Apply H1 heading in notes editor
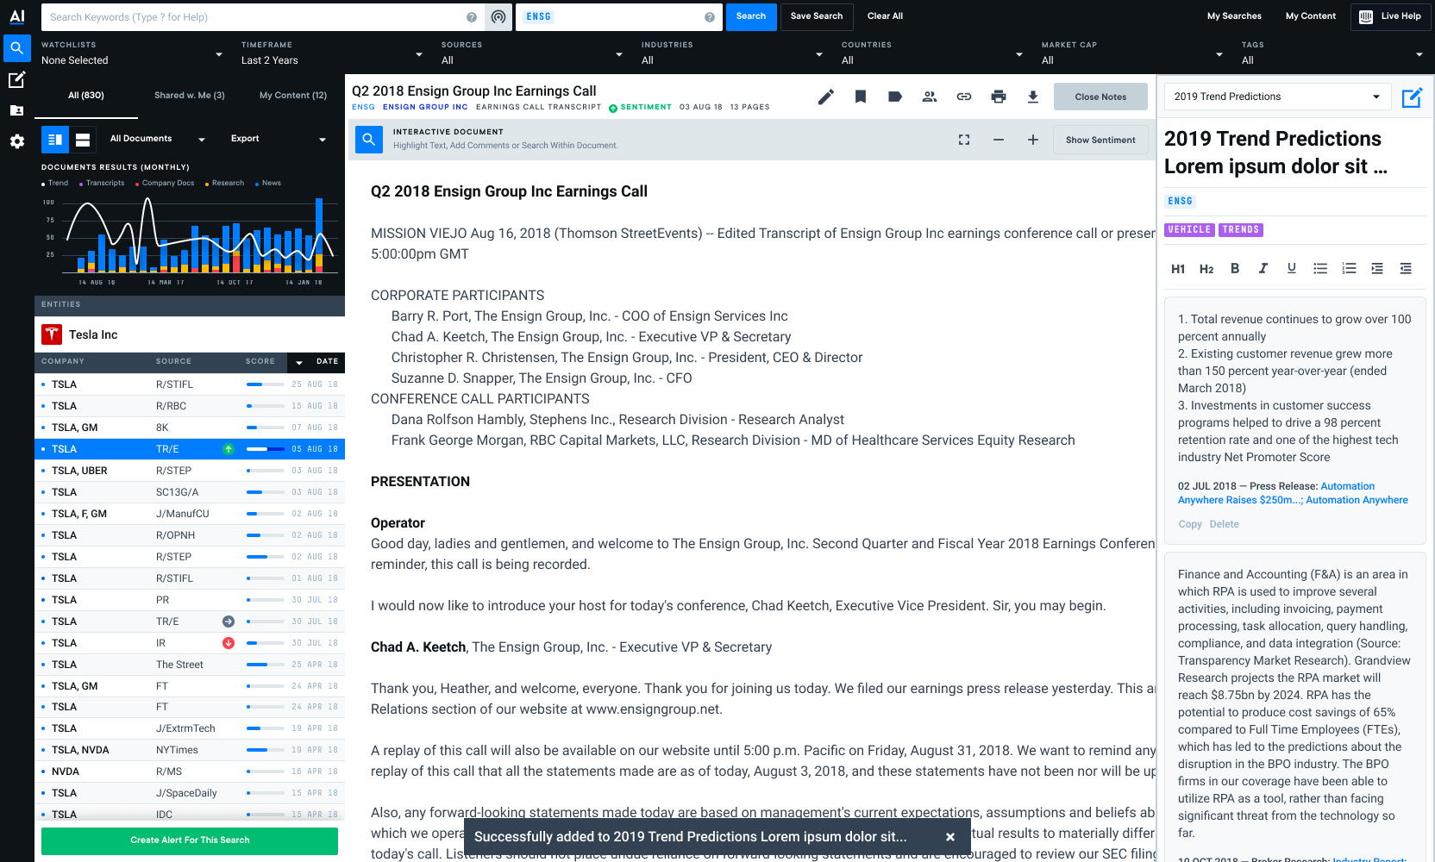This screenshot has height=862, width=1435. (1178, 269)
